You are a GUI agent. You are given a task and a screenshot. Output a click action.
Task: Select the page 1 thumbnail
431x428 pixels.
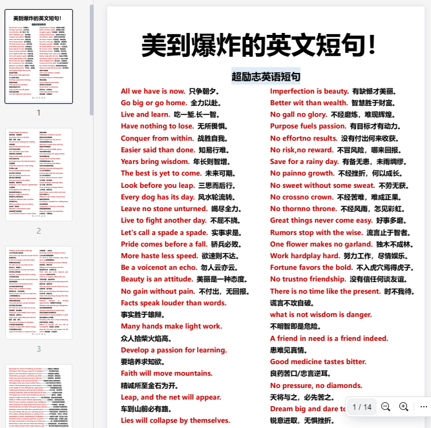click(39, 57)
